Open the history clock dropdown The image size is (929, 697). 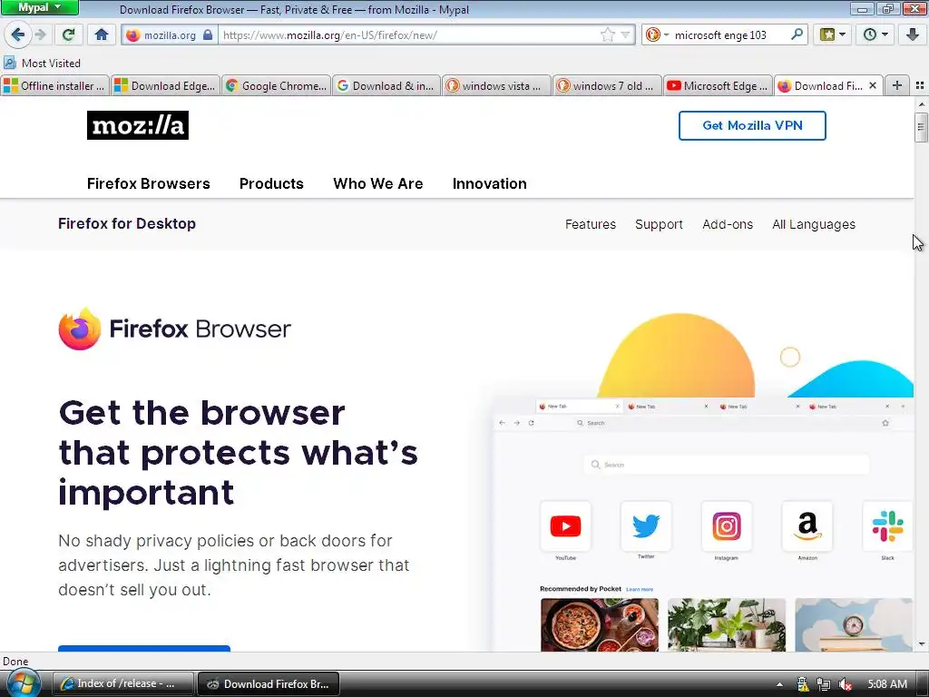[x=875, y=35]
